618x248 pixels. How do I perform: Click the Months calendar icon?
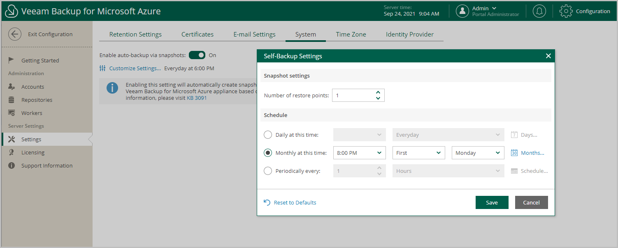point(514,153)
